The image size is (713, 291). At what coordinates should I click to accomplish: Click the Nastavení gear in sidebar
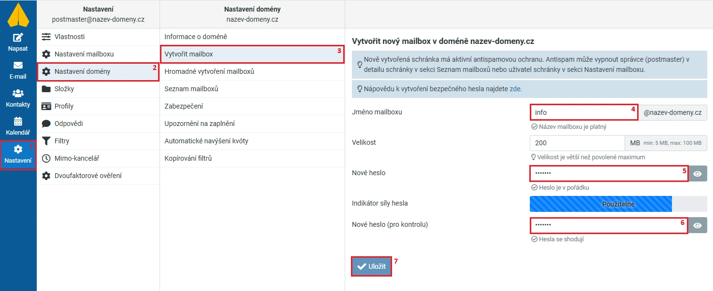tap(18, 150)
